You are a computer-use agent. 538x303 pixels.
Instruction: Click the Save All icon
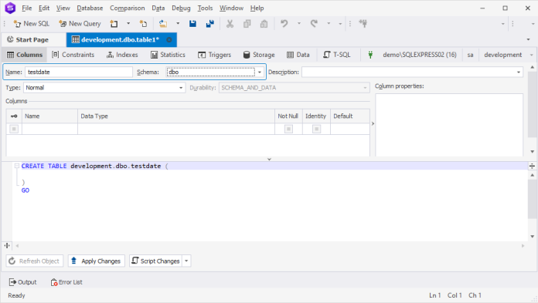click(x=210, y=24)
